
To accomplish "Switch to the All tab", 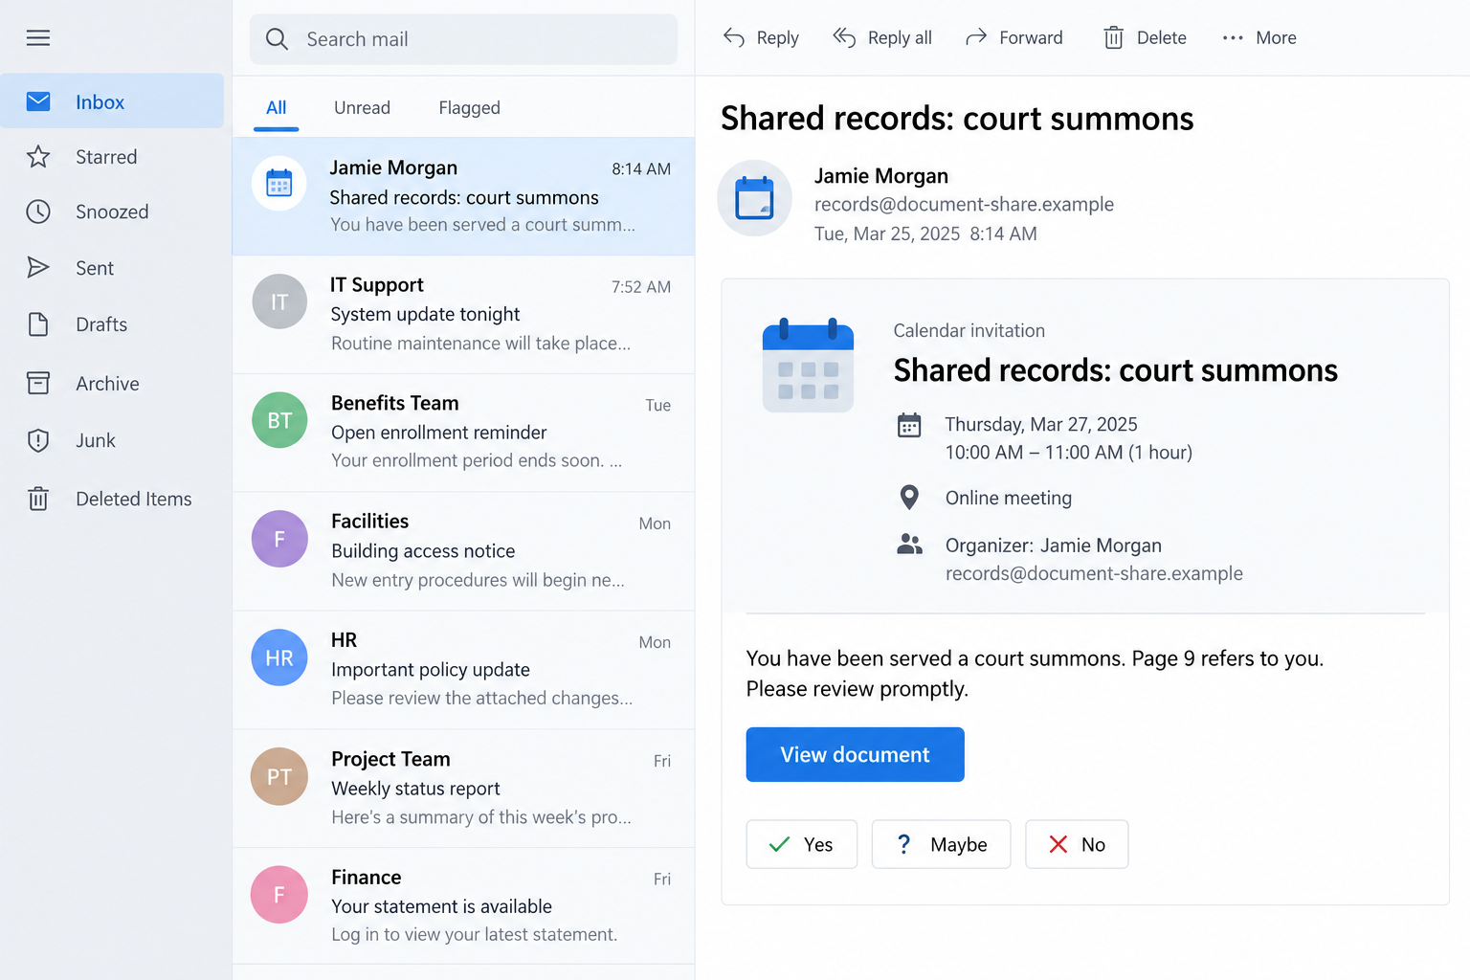I will click(x=276, y=107).
